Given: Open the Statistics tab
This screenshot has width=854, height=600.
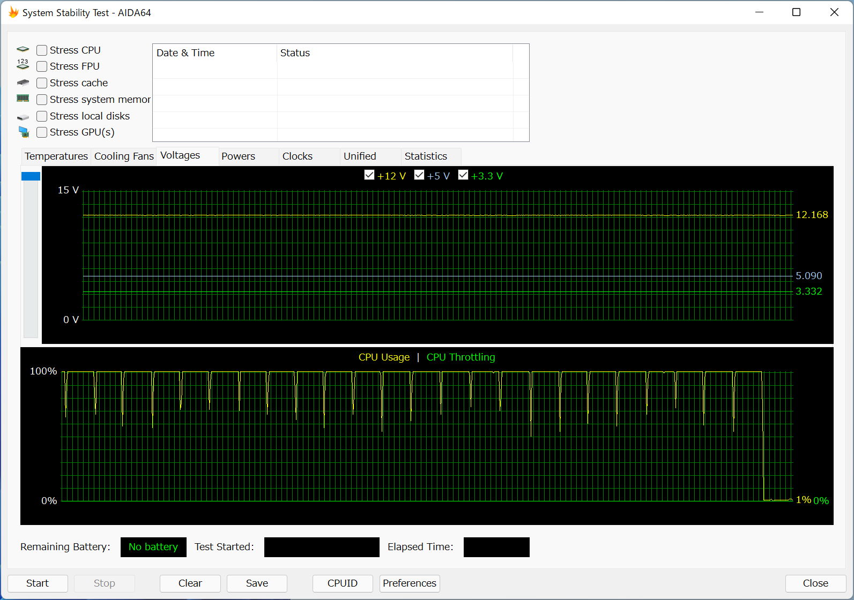Looking at the screenshot, I should (426, 156).
